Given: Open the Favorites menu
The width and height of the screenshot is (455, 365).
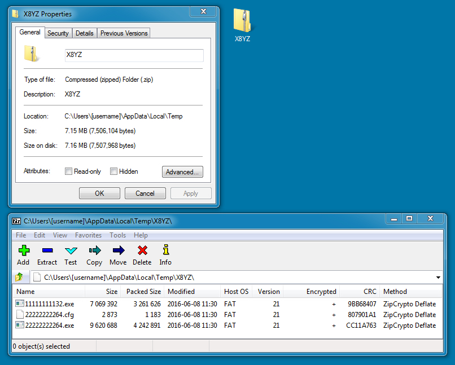Looking at the screenshot, I should [x=88, y=235].
